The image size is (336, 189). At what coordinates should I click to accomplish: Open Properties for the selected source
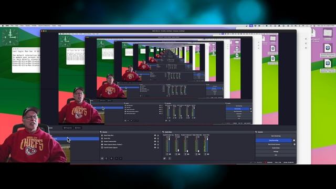pos(68,128)
